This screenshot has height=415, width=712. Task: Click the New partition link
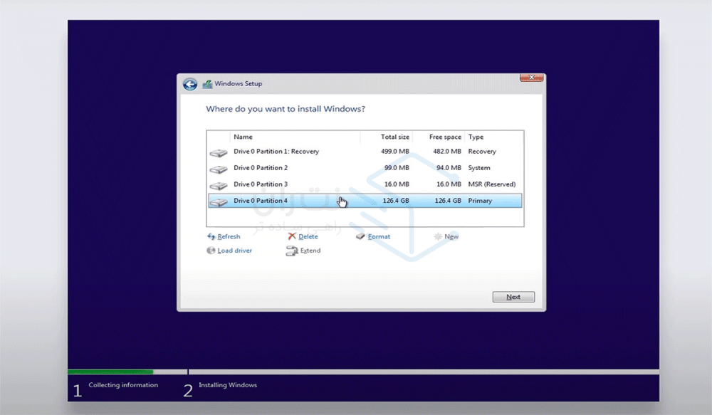coord(451,236)
